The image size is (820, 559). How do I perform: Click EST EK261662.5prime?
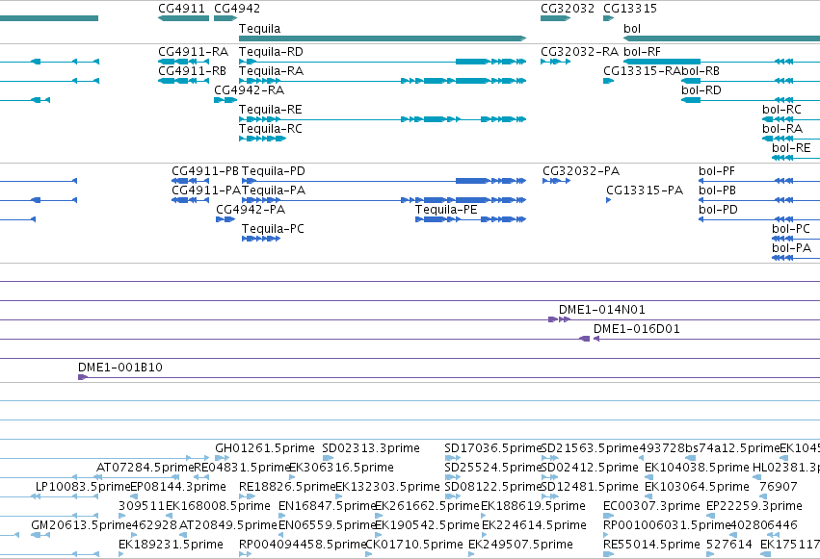tap(427, 506)
